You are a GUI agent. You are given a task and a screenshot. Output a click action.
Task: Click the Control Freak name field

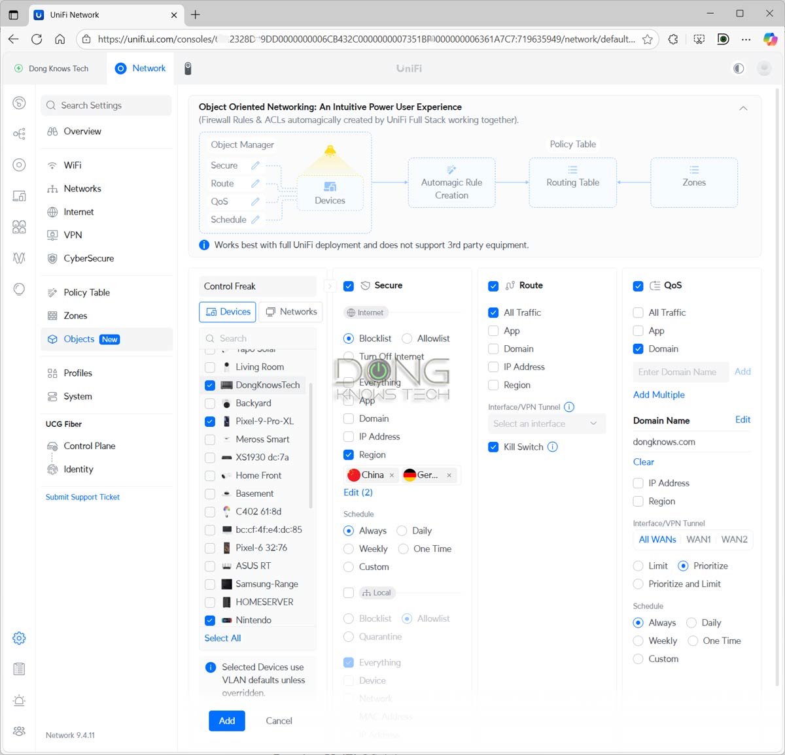pos(258,286)
